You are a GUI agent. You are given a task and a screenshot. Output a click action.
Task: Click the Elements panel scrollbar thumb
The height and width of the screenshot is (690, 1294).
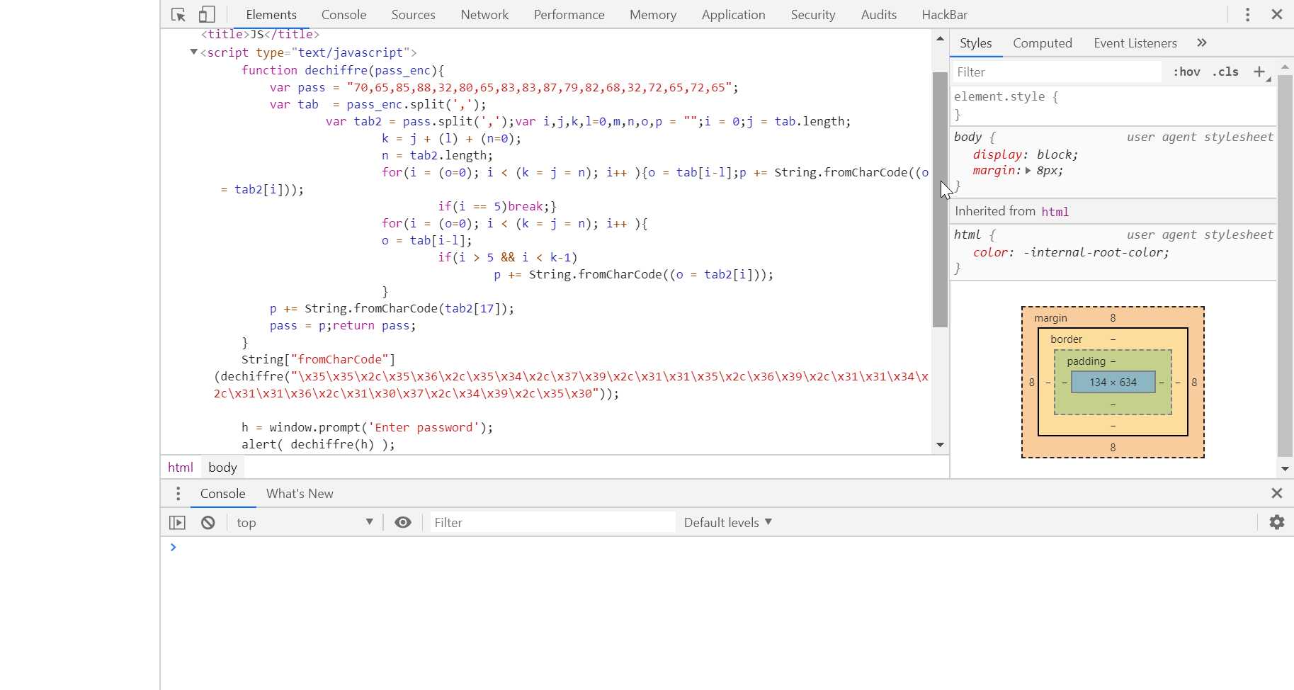click(x=940, y=199)
